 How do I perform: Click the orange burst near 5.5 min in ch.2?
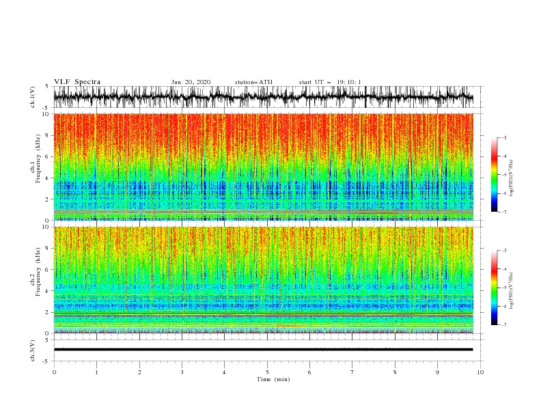coord(290,326)
